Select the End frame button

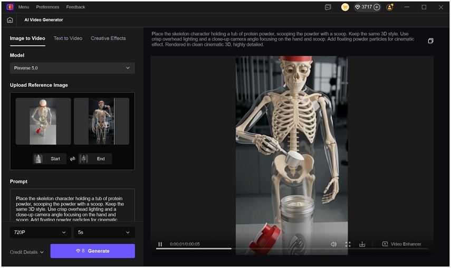coord(95,158)
